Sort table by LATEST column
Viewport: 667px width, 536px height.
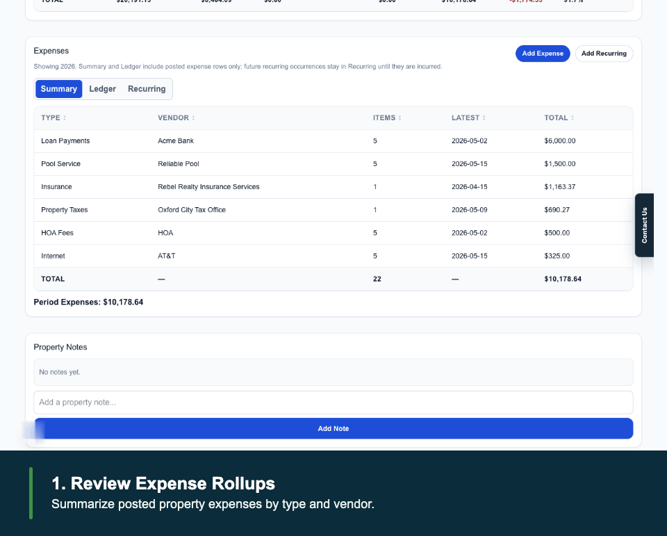(x=468, y=118)
